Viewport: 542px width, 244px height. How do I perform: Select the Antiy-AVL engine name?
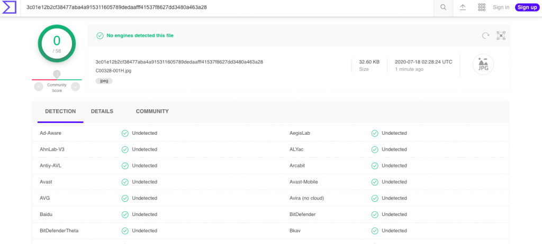(x=50, y=166)
